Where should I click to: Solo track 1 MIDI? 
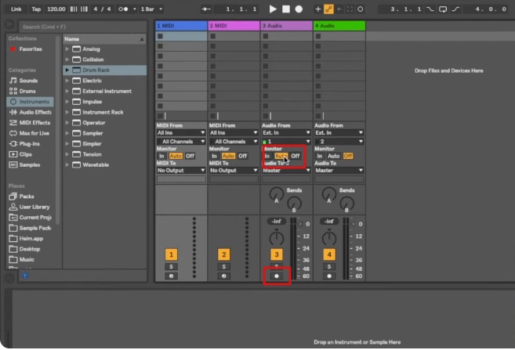(x=171, y=267)
